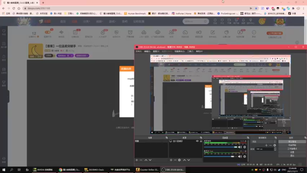Move scene down in OBS Scenes list
Viewport: 307px width, 173px height.
pos(150,160)
